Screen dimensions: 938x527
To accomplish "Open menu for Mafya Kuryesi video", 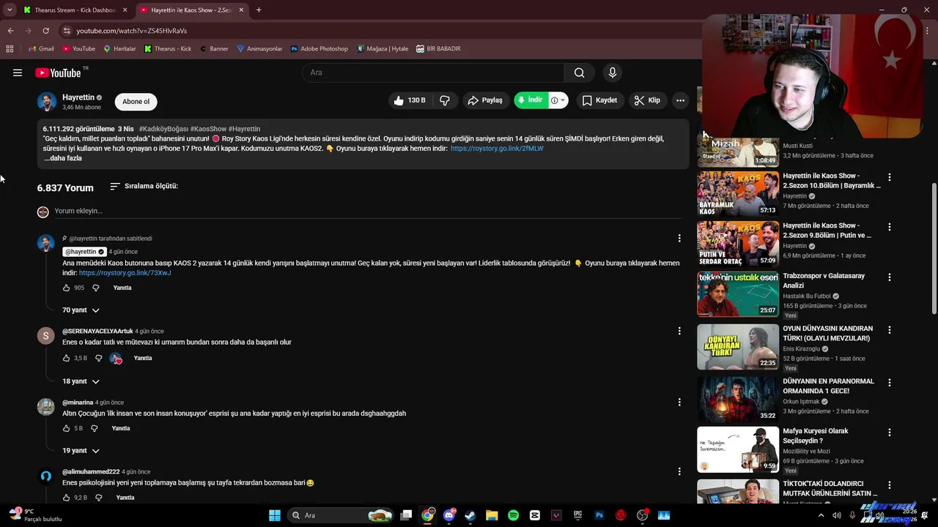I will point(890,433).
